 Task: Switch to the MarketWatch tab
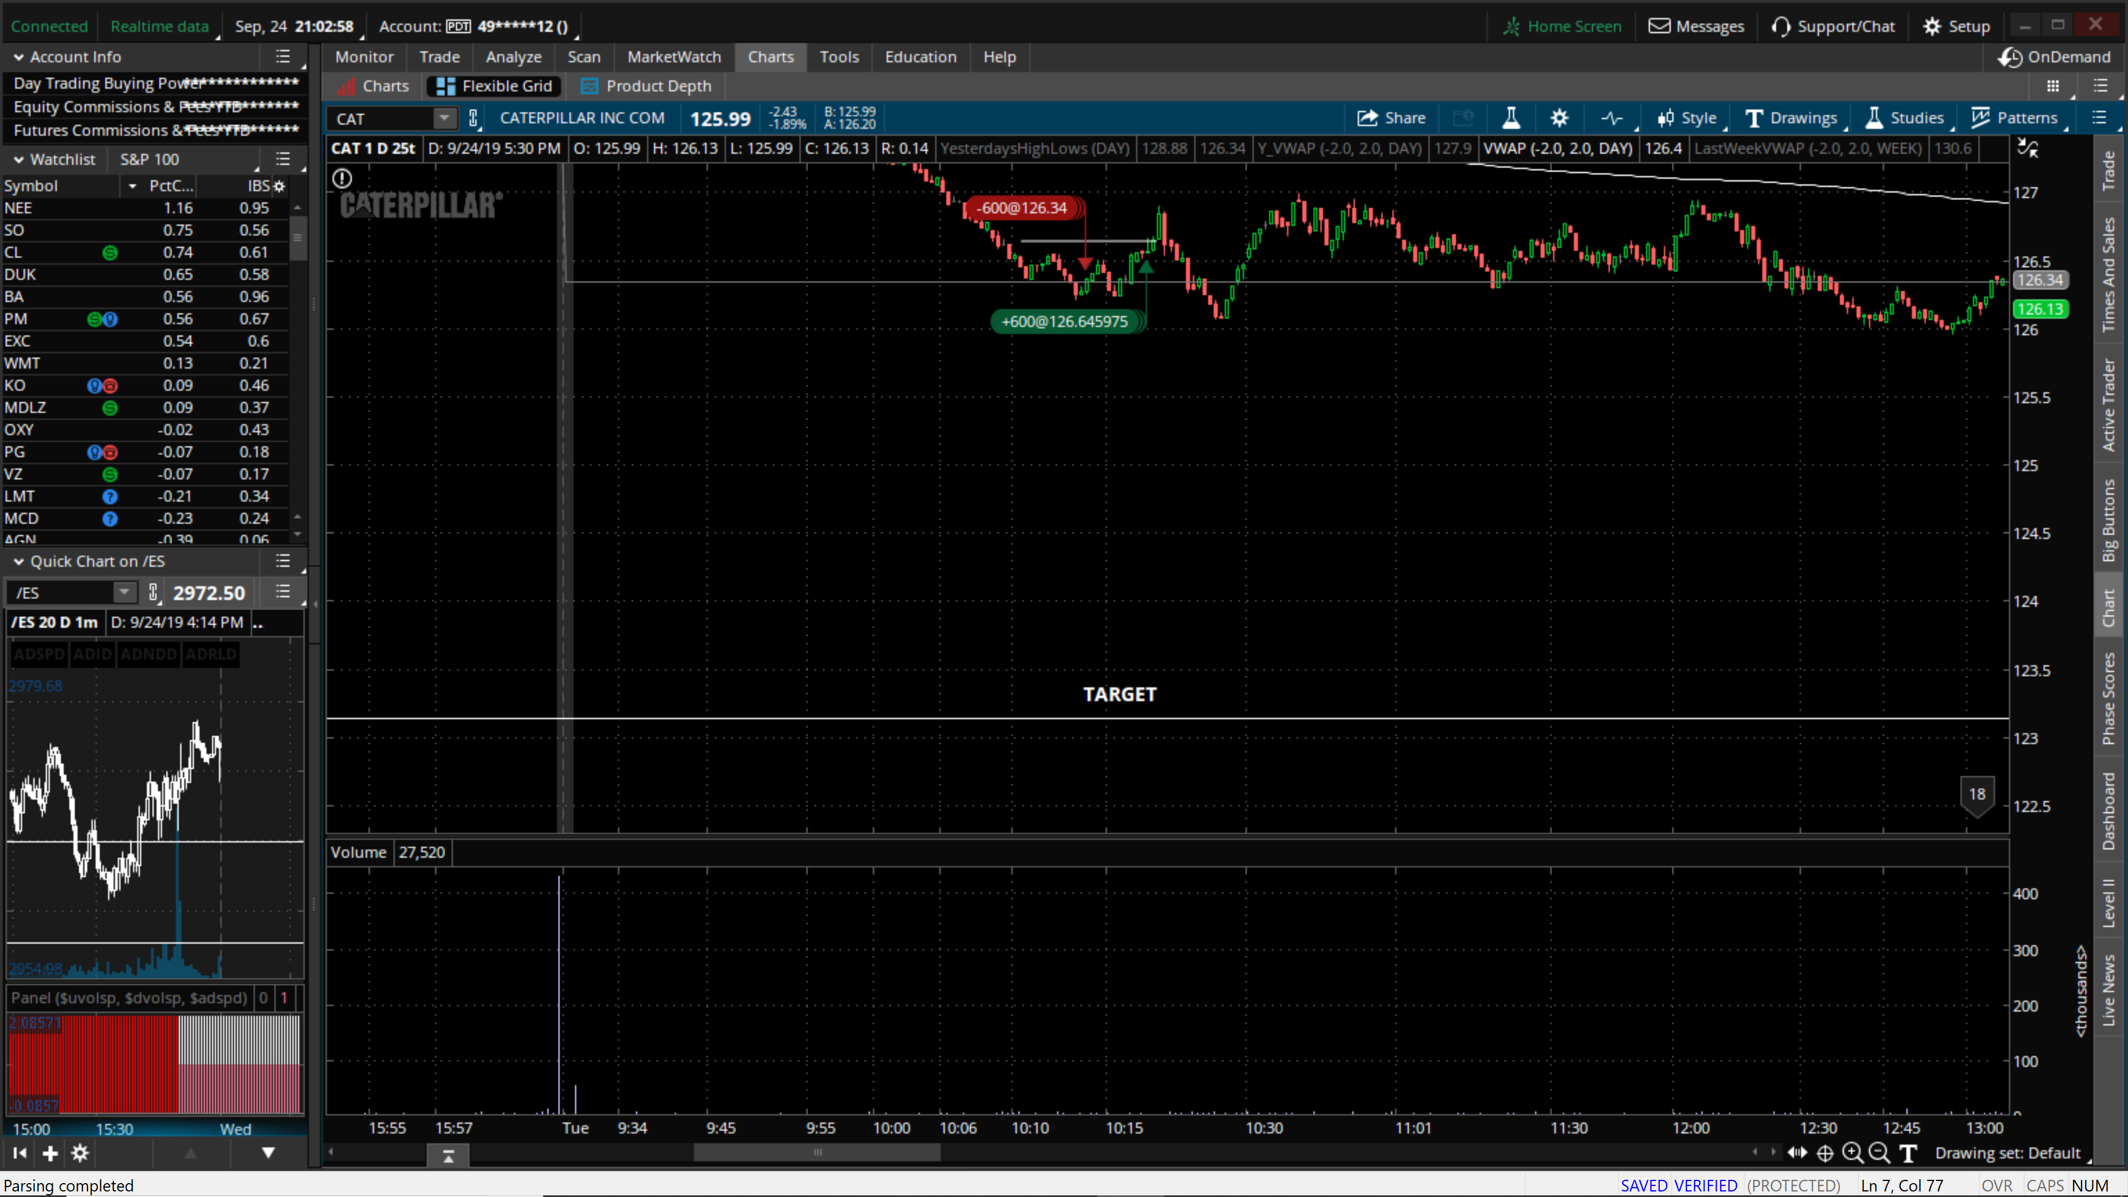674,57
